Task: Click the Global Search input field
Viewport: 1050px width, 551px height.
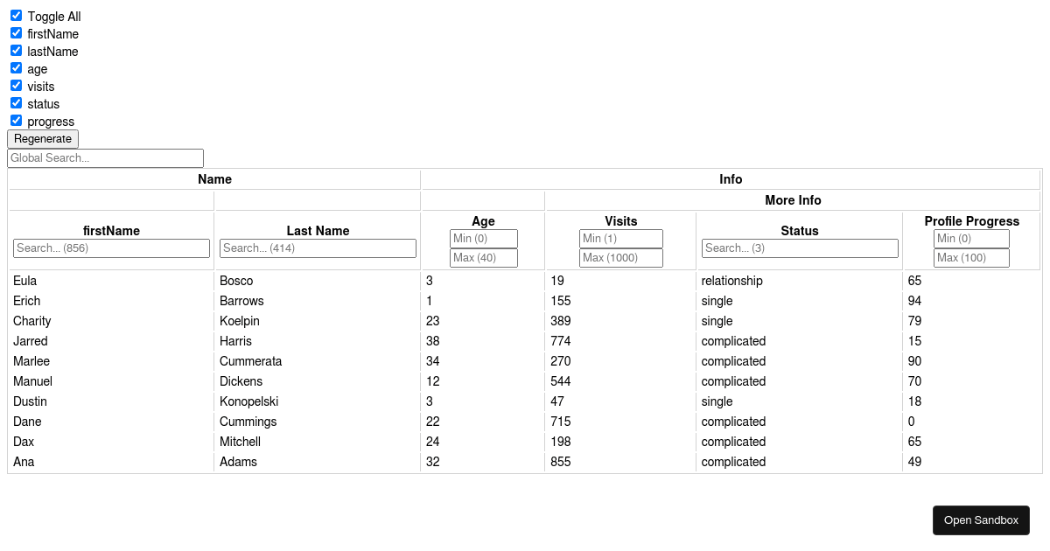Action: pyautogui.click(x=105, y=158)
